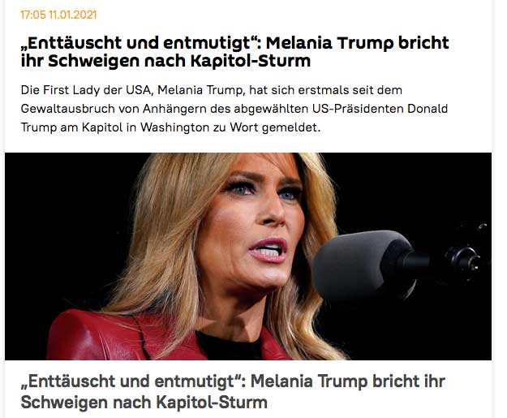
Task: Click 'Melania Trump bricht ihr' below the photo
Action: coord(348,381)
